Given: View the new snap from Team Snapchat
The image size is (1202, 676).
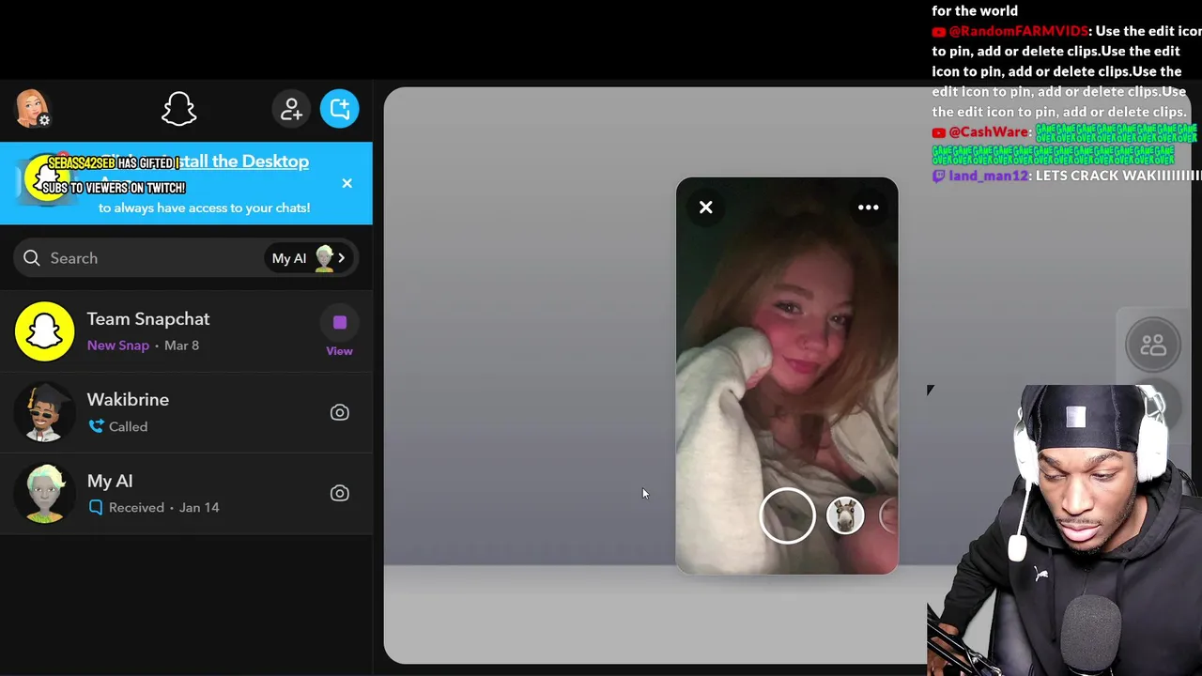Looking at the screenshot, I should (339, 333).
